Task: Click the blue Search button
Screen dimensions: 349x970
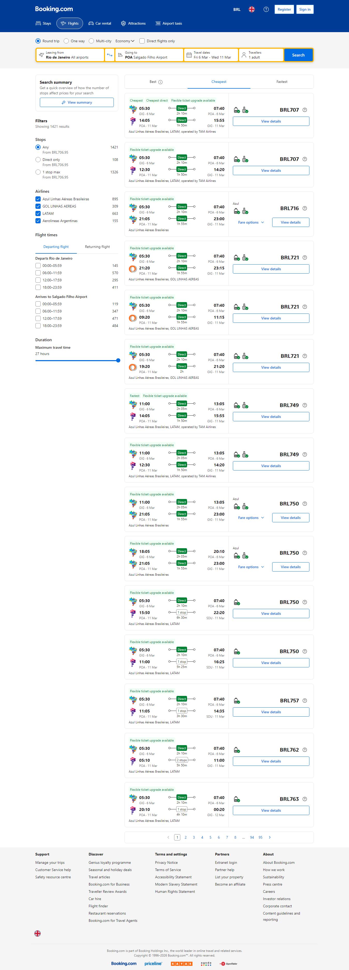Action: coord(298,55)
